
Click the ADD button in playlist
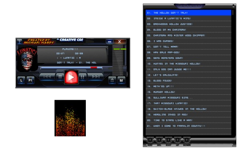[150, 140]
